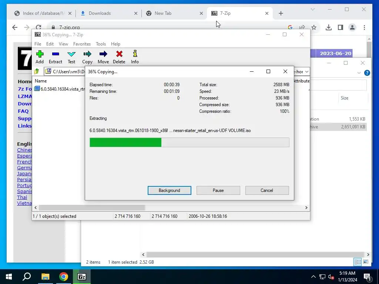Viewport: 379px width, 284px height.
Task: Click the Background button
Action: 170,190
